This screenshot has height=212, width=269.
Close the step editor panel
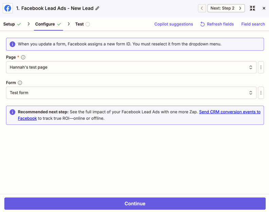pos(264,8)
